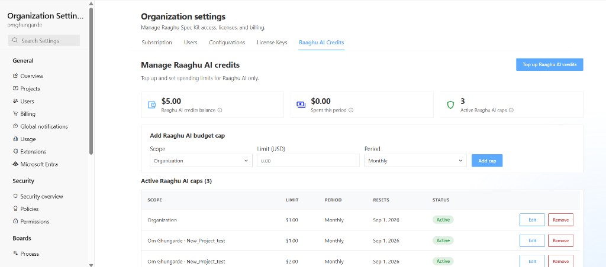Viewport: 606px width, 267px height.
Task: Edit the $1.00 New_Project_test cap
Action: pyautogui.click(x=532, y=240)
